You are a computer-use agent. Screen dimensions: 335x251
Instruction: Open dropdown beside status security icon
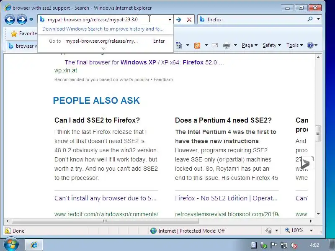click(x=276, y=231)
